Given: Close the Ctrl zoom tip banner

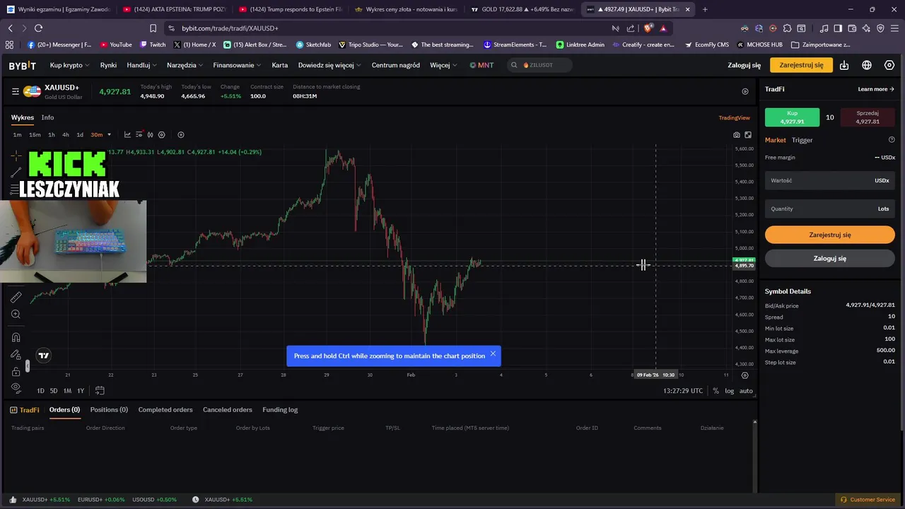Looking at the screenshot, I should (x=493, y=353).
